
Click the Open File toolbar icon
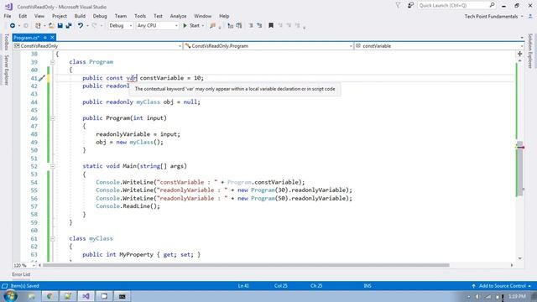coord(51,26)
